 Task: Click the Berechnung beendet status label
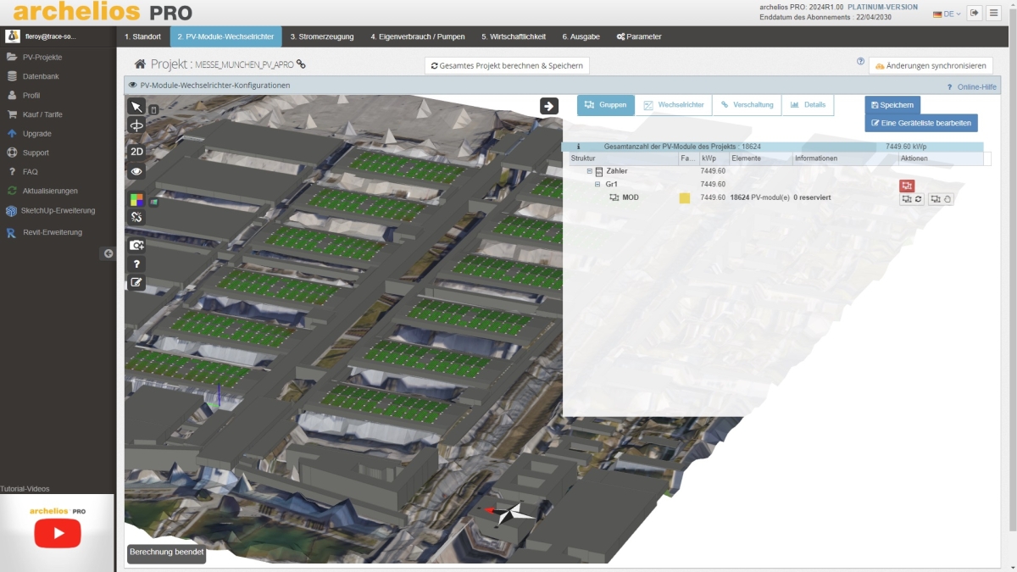pos(167,552)
